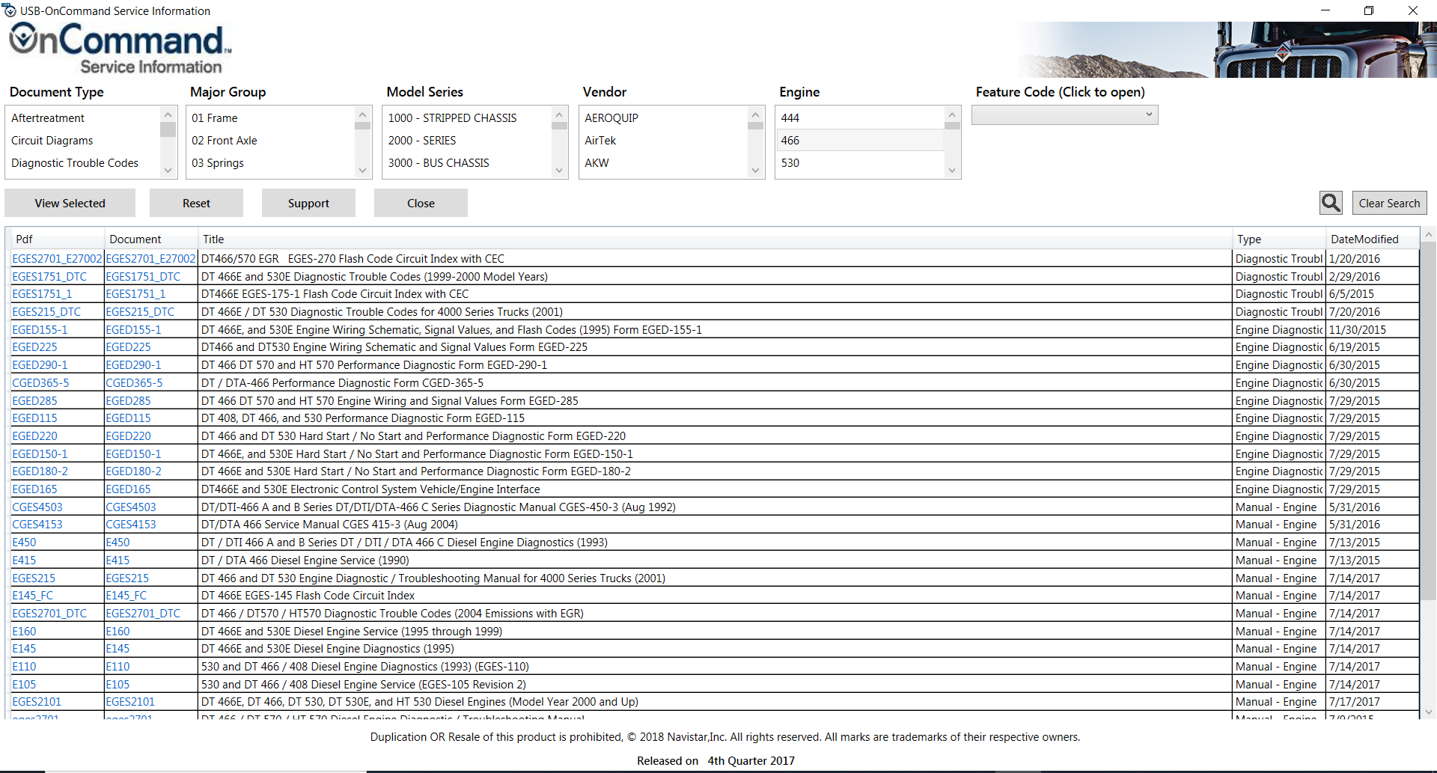Click the OnCommand Service Information logo
1437x773 pixels.
[120, 49]
